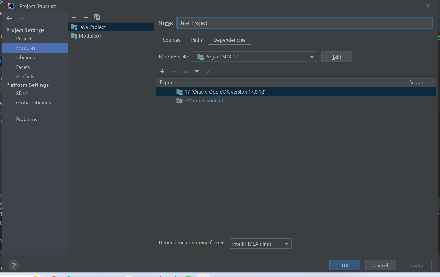Screen dimensions: 440x277
Task: Copy the selected module
Action: [97, 17]
